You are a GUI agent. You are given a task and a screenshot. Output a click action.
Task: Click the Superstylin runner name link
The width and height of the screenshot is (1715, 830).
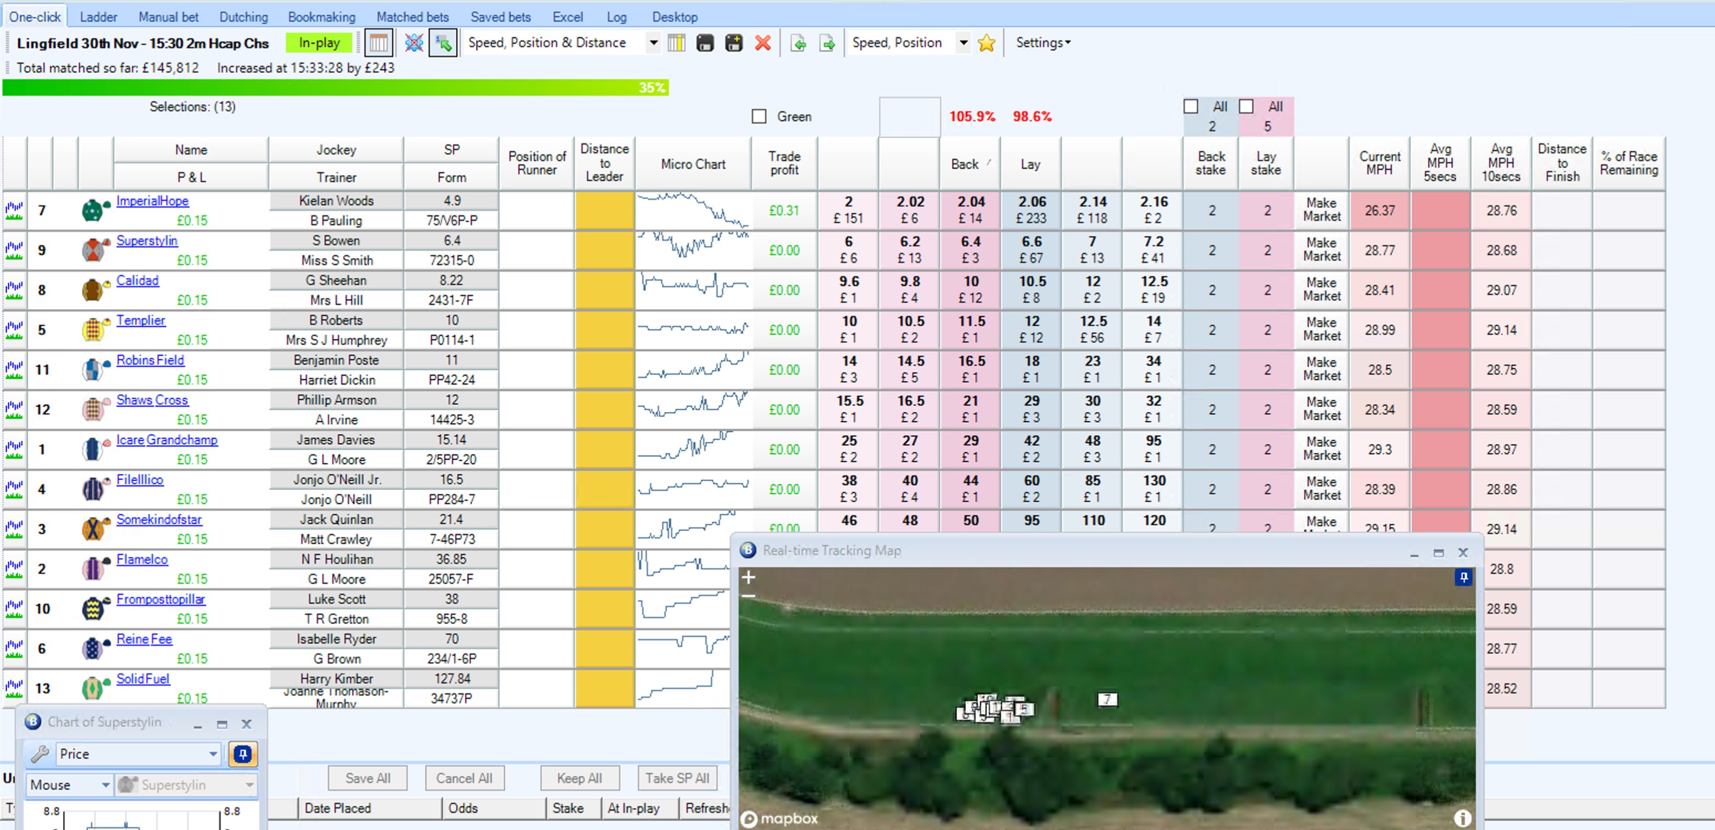click(146, 240)
